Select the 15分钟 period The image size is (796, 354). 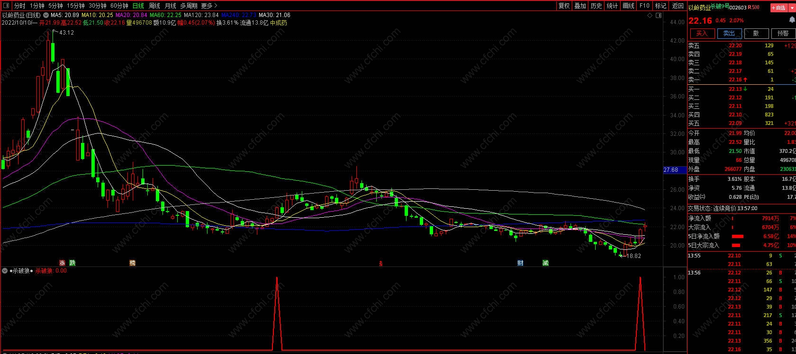75,6
